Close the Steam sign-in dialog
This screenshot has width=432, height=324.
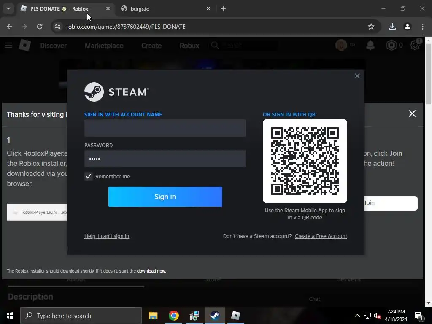pos(357,76)
